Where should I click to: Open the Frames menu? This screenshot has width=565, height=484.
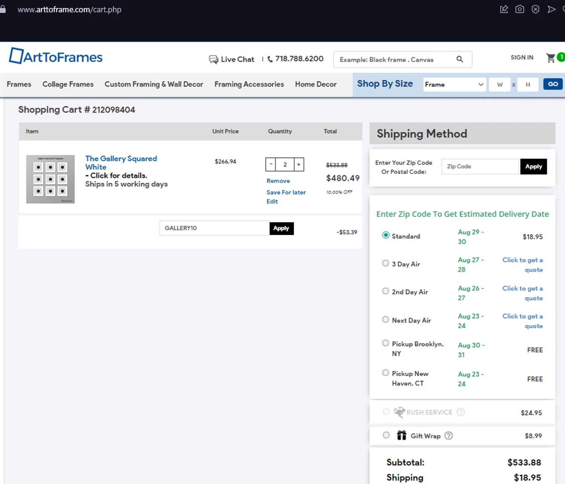click(19, 84)
